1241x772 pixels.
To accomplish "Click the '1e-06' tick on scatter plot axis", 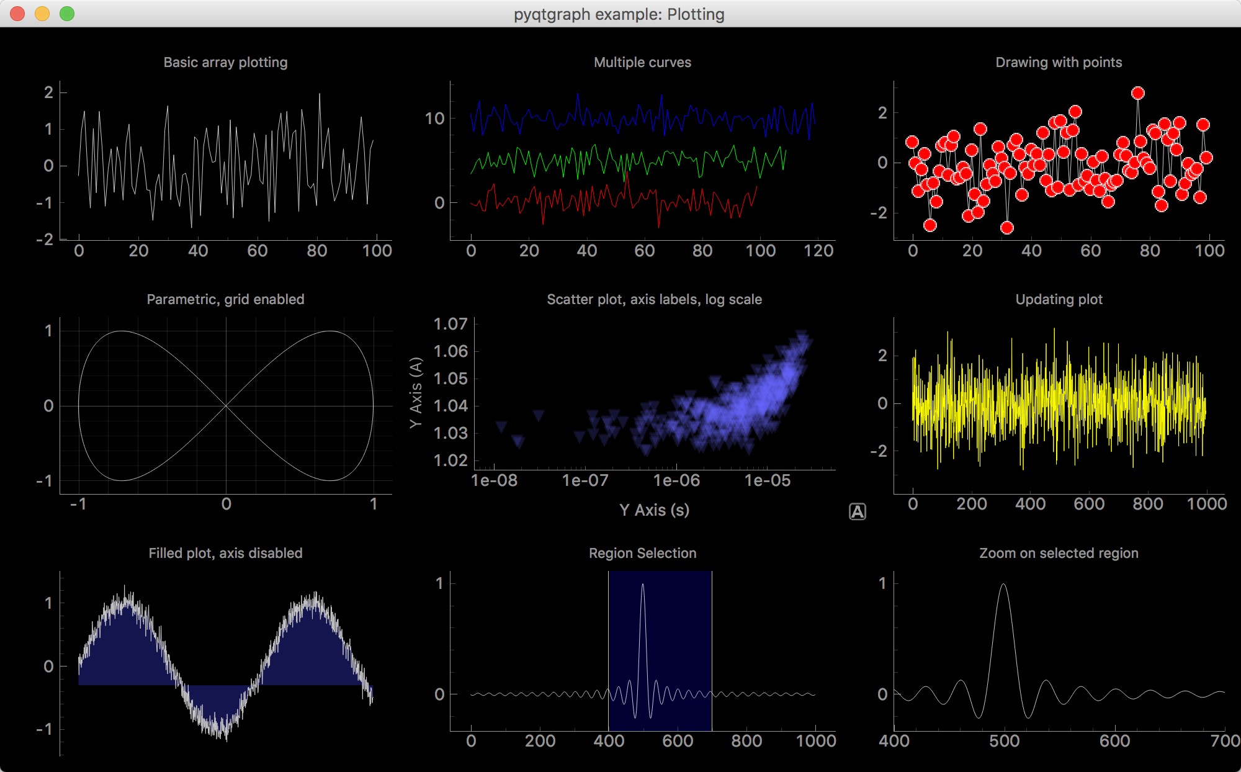I will click(676, 480).
